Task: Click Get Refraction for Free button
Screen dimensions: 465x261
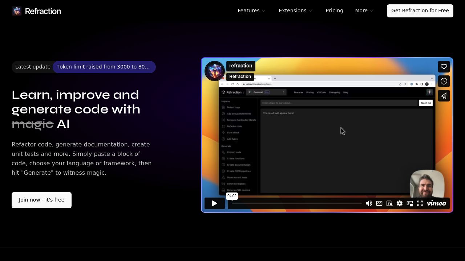Action: [420, 11]
